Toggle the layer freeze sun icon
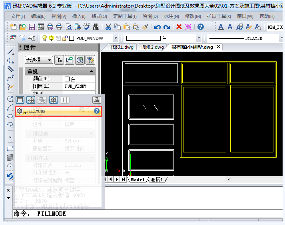 [x=52, y=38]
